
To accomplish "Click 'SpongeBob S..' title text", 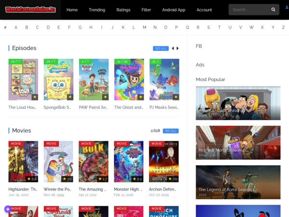I will tap(57, 108).
